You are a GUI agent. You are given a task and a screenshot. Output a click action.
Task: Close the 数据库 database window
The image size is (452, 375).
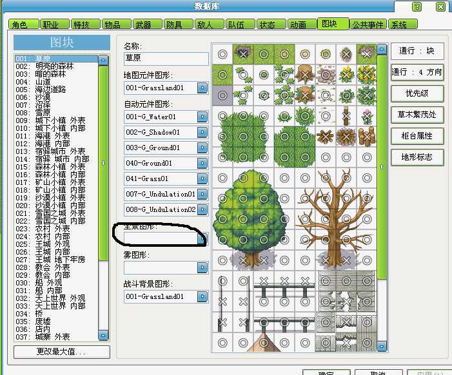click(440, 6)
